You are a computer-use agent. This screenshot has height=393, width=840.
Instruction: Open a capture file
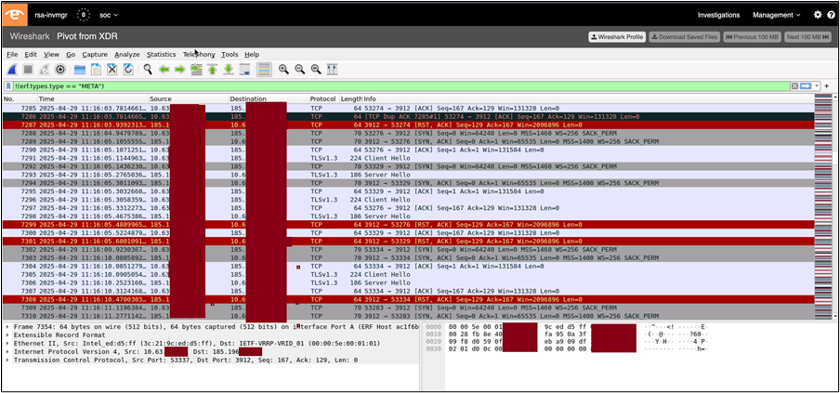pyautogui.click(x=80, y=69)
